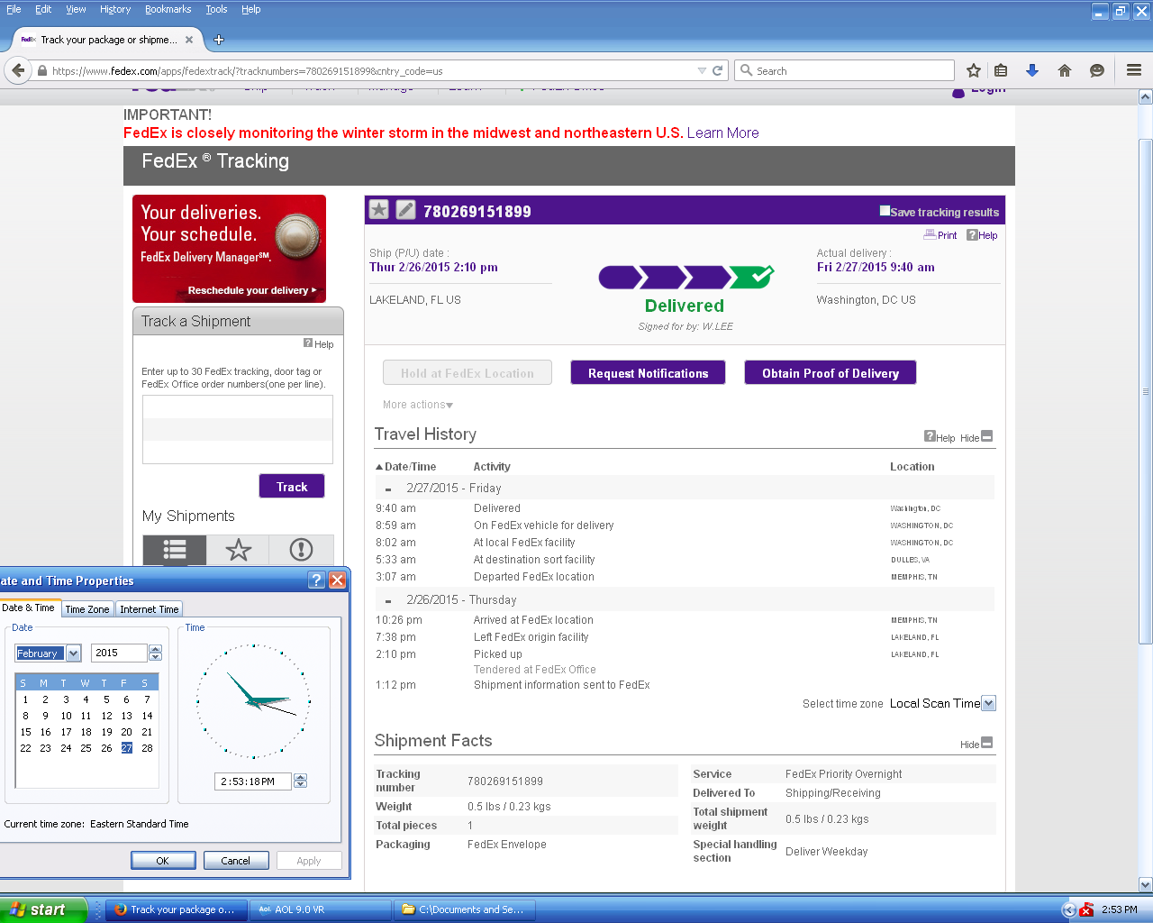Open the Bookmarks menu
The image size is (1153, 923).
[168, 9]
